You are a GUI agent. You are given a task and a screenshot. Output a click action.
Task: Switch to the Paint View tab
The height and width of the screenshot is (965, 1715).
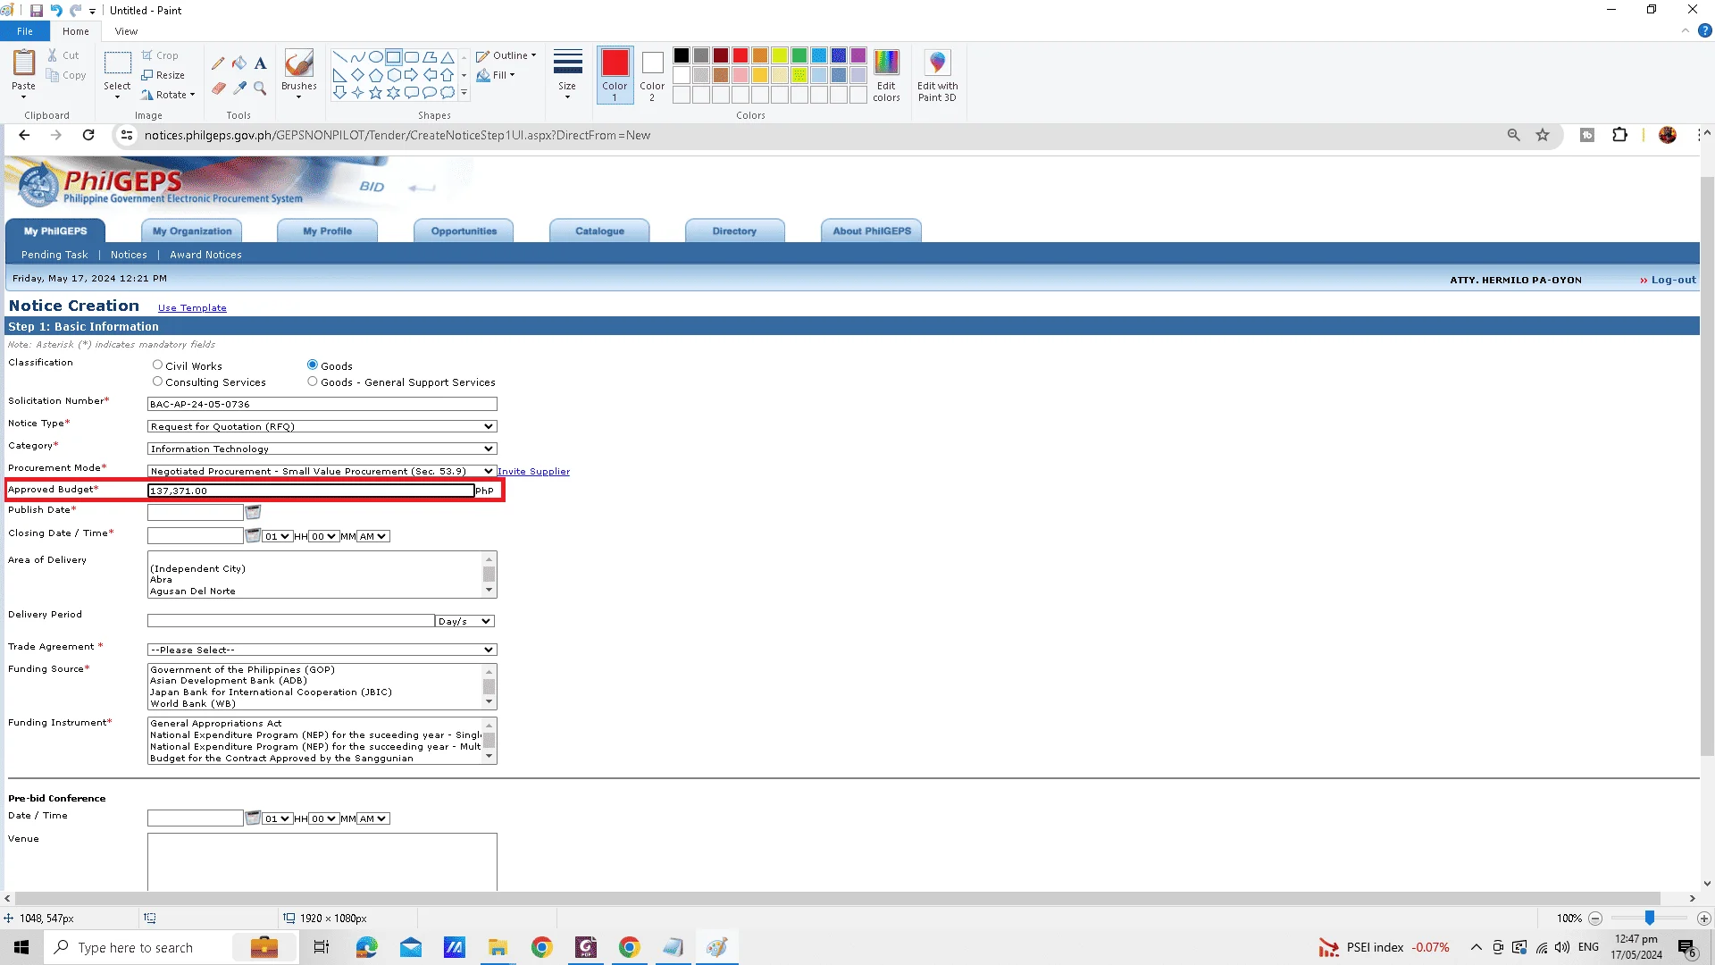126,31
